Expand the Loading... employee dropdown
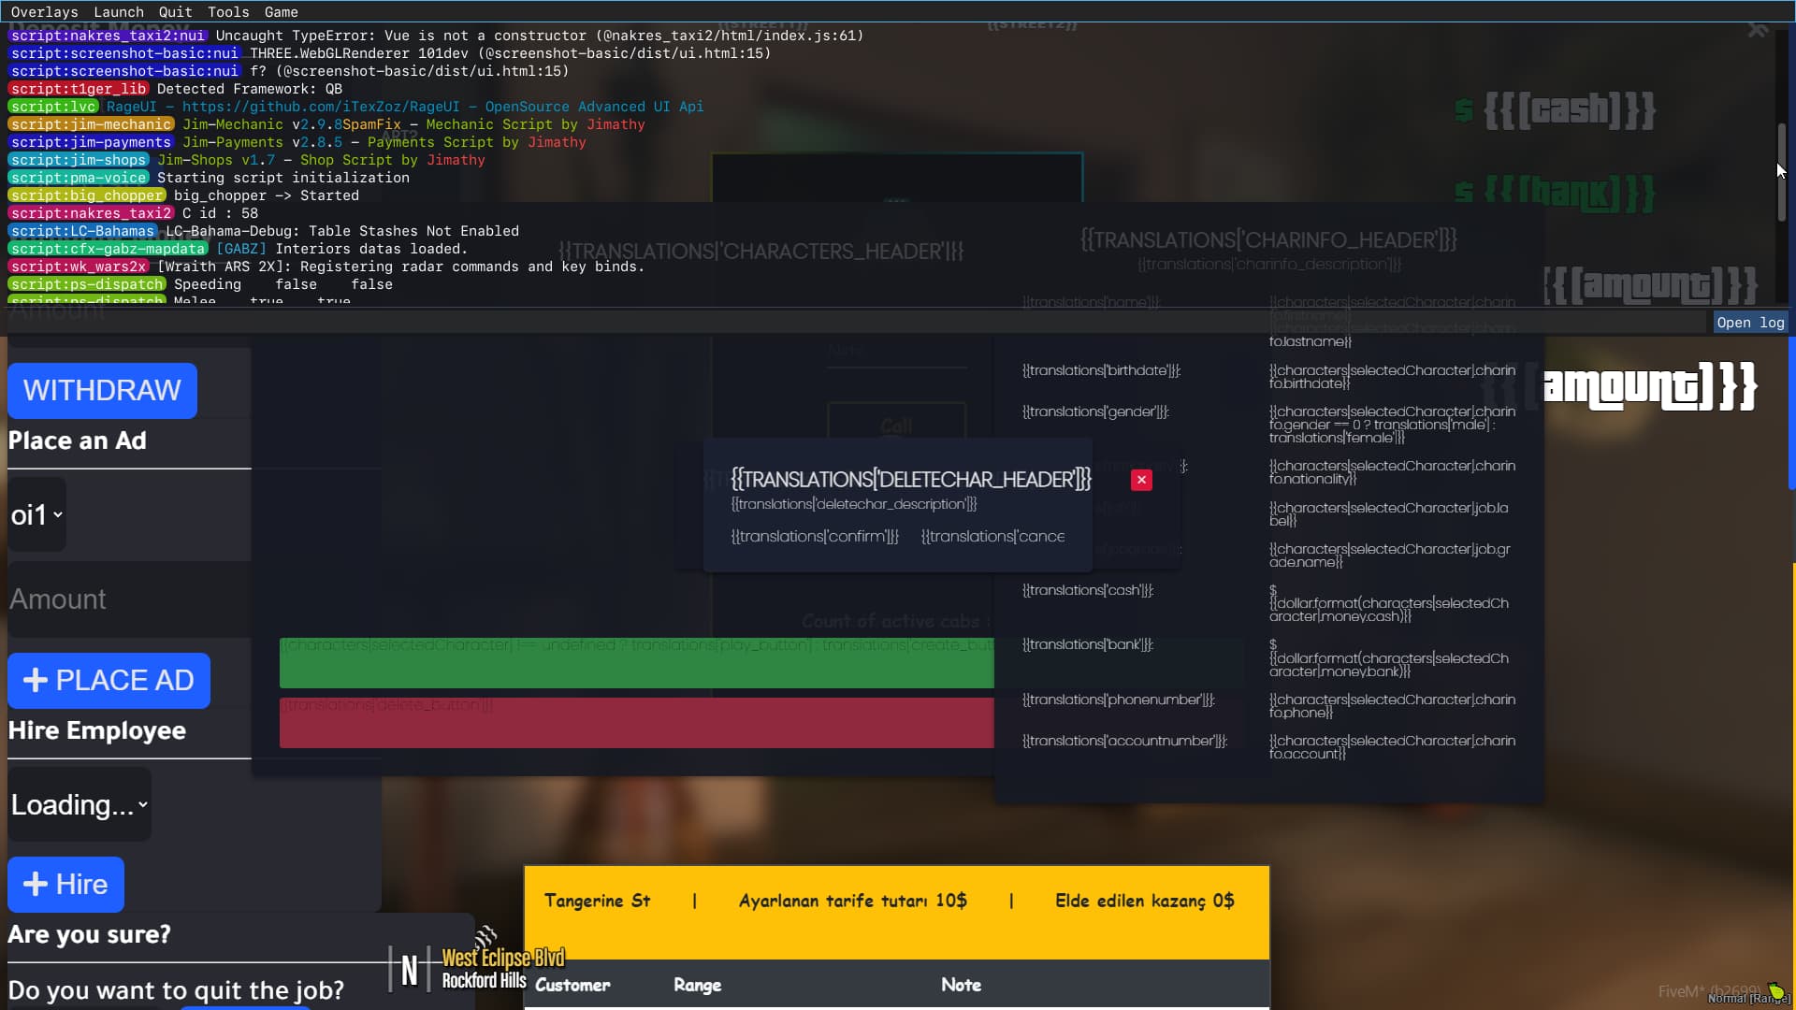Screen dimensions: 1796x1010 click(80, 804)
